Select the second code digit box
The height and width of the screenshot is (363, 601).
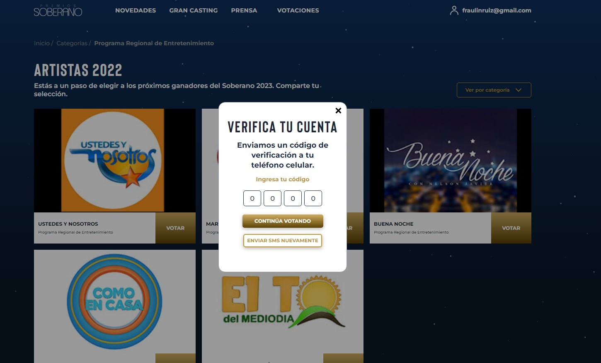pos(272,198)
